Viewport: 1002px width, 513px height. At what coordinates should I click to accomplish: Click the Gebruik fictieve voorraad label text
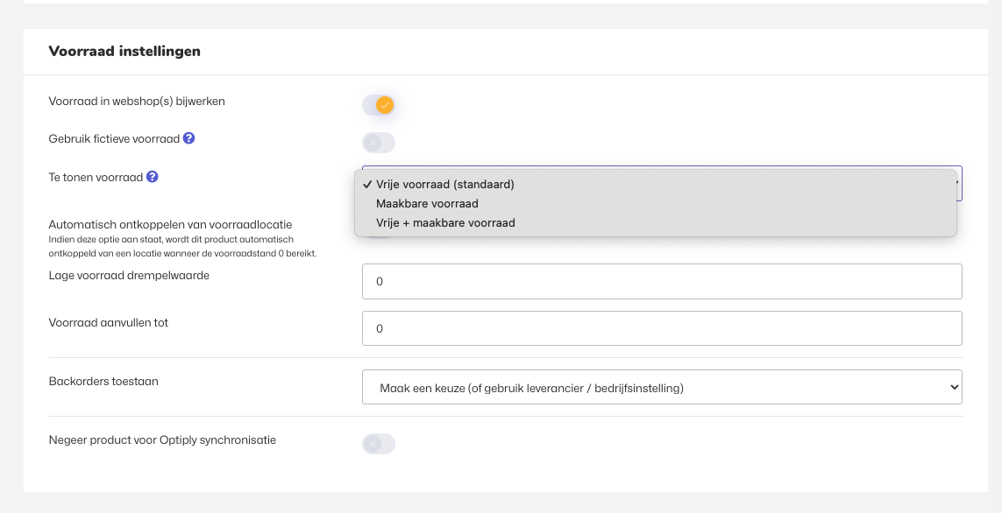(x=114, y=139)
